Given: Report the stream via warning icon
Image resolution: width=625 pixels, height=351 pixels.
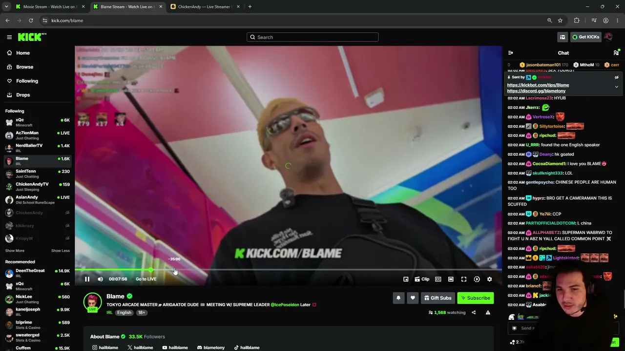Looking at the screenshot, I should [488, 312].
